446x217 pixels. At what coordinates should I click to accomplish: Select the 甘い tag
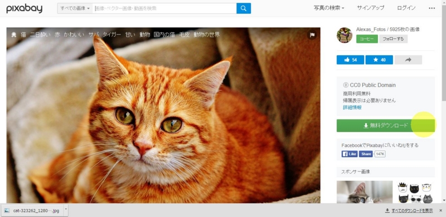point(130,34)
